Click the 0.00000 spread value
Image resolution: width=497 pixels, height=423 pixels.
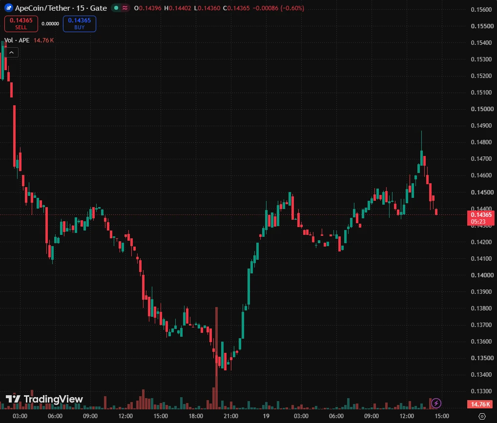tap(50, 24)
